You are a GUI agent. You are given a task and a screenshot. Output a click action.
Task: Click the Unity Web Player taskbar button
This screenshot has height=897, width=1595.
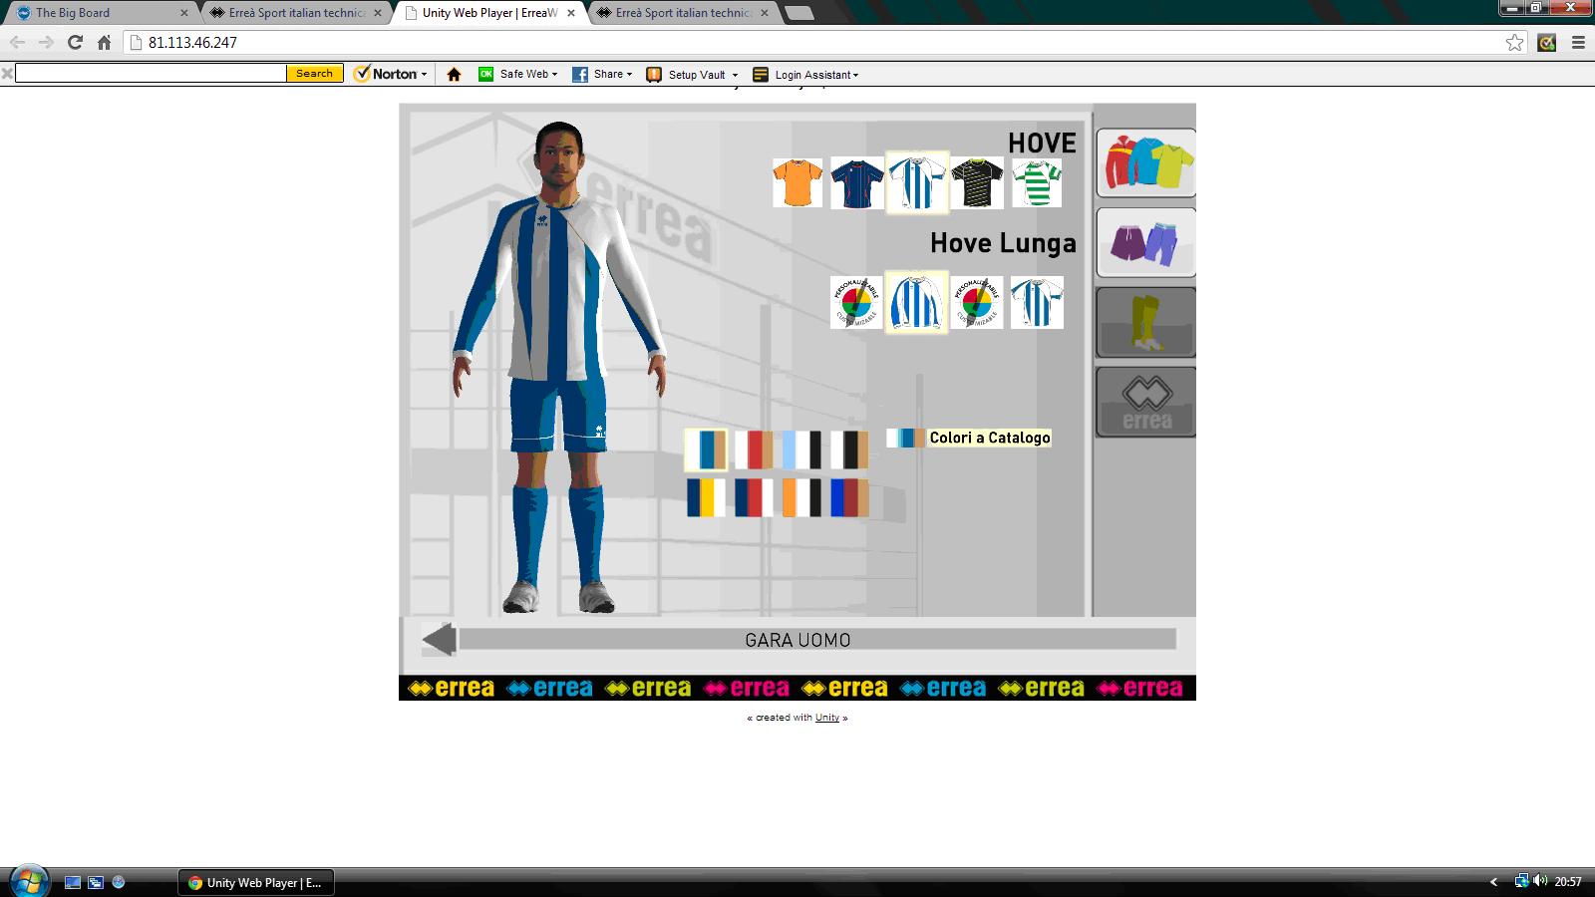[x=256, y=882]
